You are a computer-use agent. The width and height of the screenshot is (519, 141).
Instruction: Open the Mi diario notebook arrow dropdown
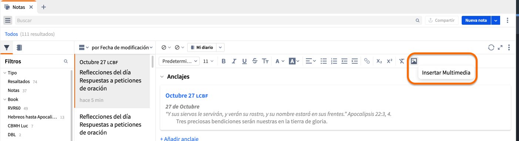click(x=220, y=47)
